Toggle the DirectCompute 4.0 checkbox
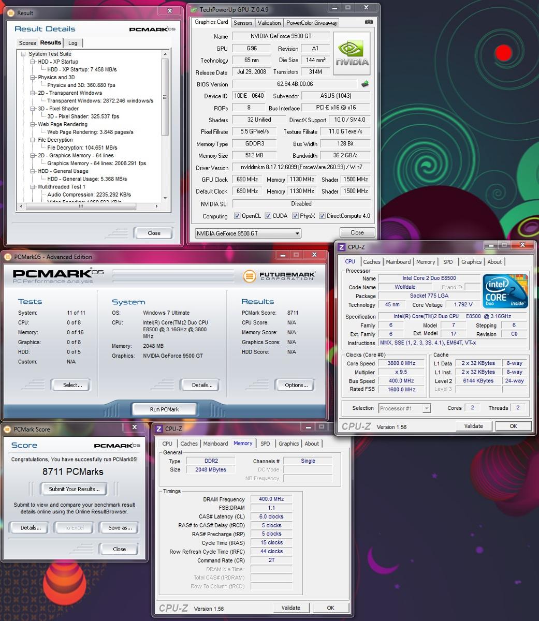The image size is (539, 621). click(x=322, y=216)
